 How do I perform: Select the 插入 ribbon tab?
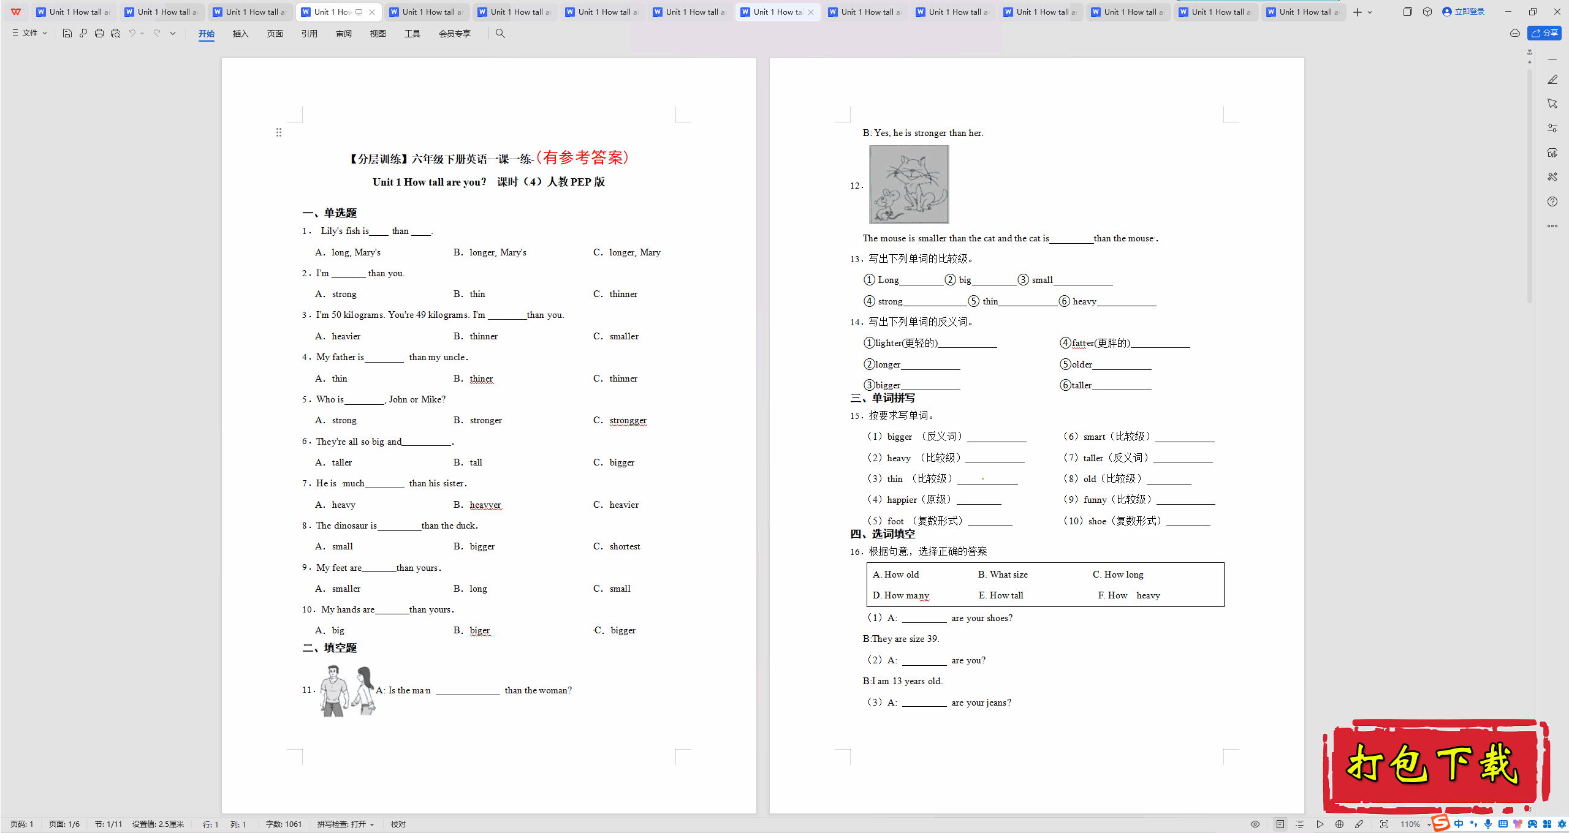tap(240, 33)
